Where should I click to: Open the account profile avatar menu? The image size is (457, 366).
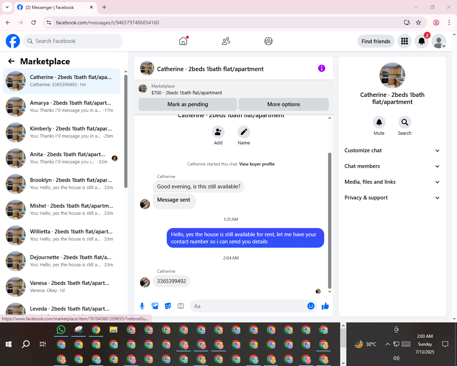tap(439, 41)
